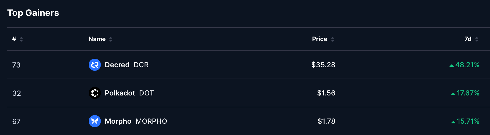Click the DCR ticker symbol
Viewport: 490px width, 135px height.
pos(141,65)
